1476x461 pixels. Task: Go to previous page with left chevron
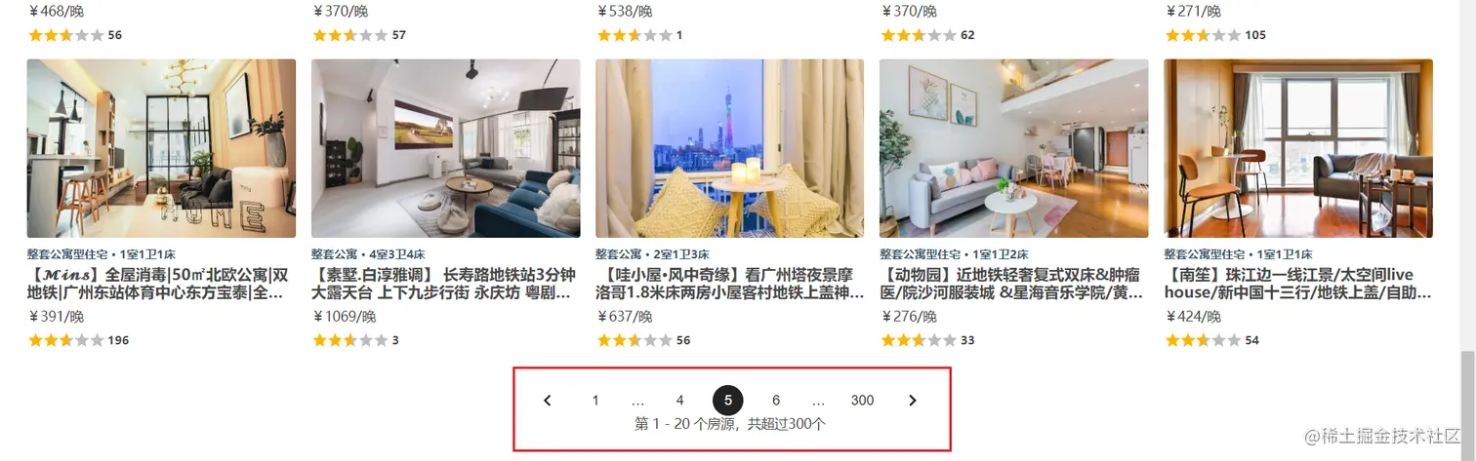548,401
